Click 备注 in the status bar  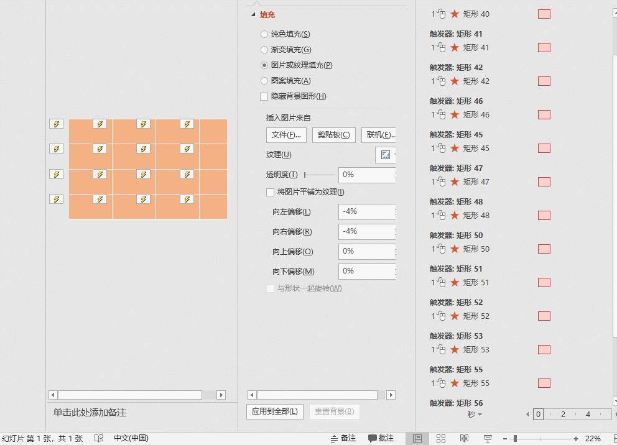(346, 438)
